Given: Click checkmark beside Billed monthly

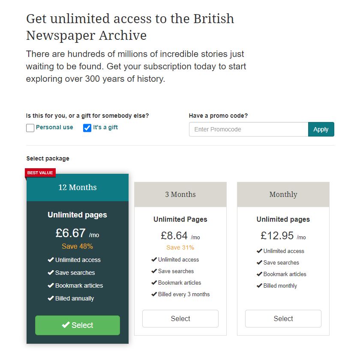Looking at the screenshot, I should pyautogui.click(x=259, y=286).
